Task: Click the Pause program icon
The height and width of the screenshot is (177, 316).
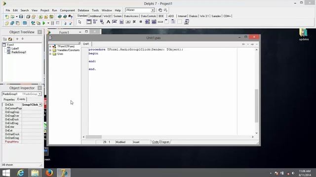Action: pos(53,23)
